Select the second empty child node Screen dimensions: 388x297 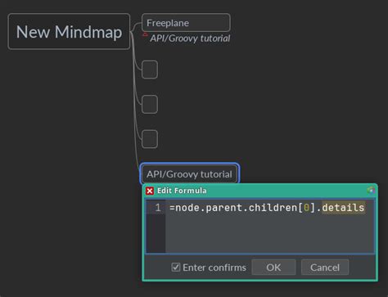click(x=150, y=104)
